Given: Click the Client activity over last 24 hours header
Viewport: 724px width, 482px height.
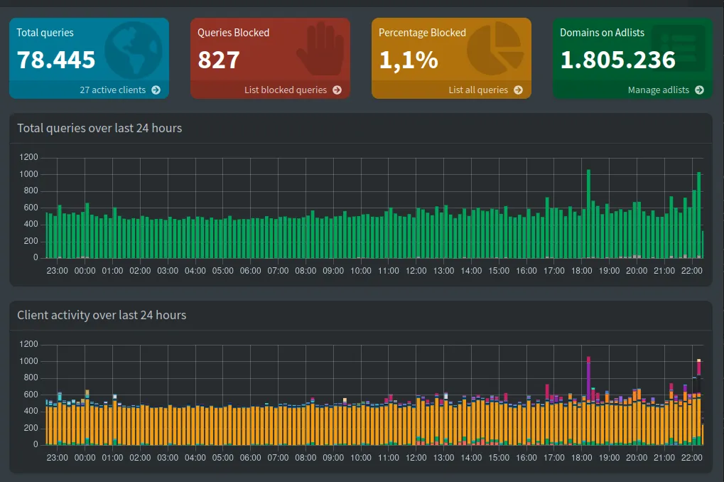Looking at the screenshot, I should [103, 315].
